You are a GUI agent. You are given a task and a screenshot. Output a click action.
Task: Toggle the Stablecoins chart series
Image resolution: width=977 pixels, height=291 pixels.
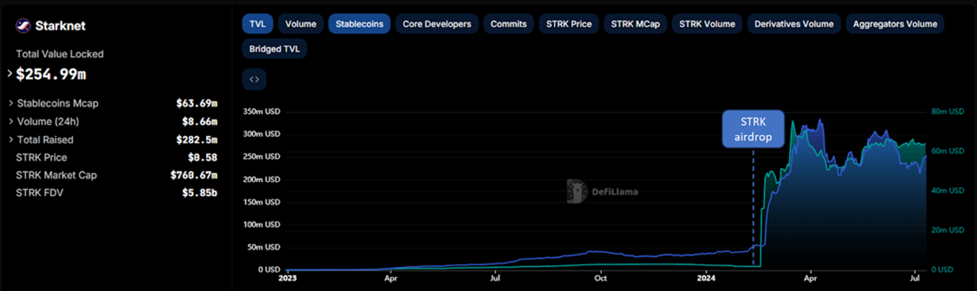(x=360, y=24)
